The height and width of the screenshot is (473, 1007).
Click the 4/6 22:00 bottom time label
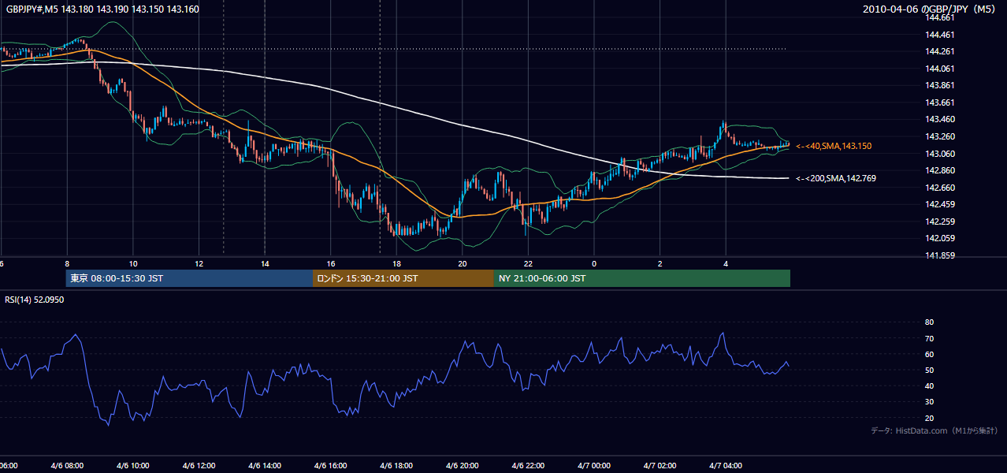528,466
